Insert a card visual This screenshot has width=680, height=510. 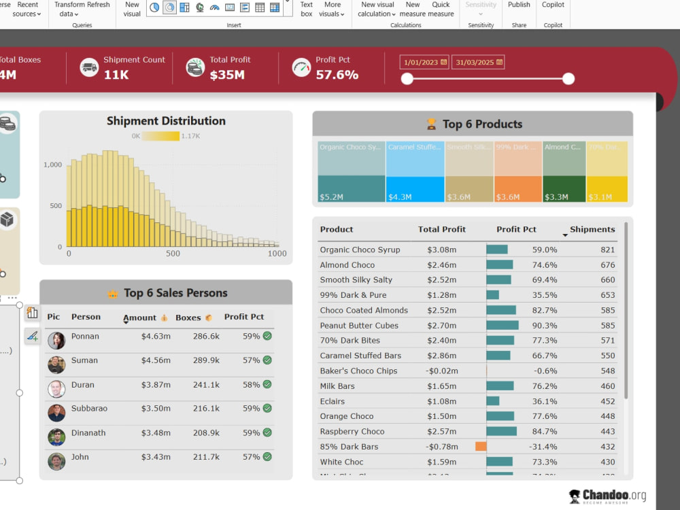pyautogui.click(x=230, y=7)
